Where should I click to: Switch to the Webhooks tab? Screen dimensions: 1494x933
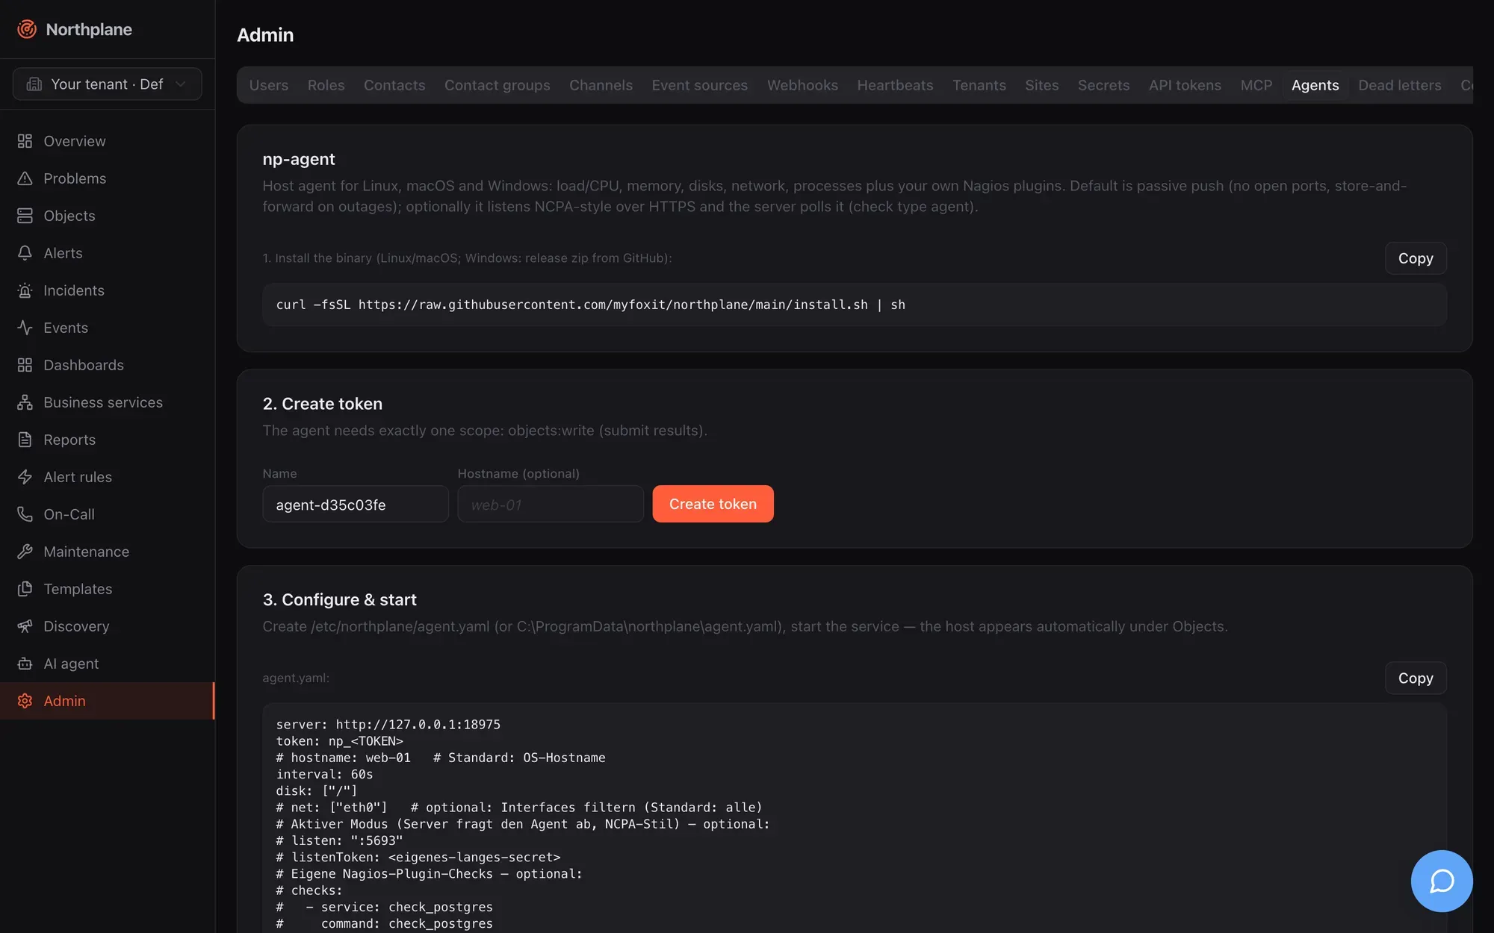coord(802,85)
